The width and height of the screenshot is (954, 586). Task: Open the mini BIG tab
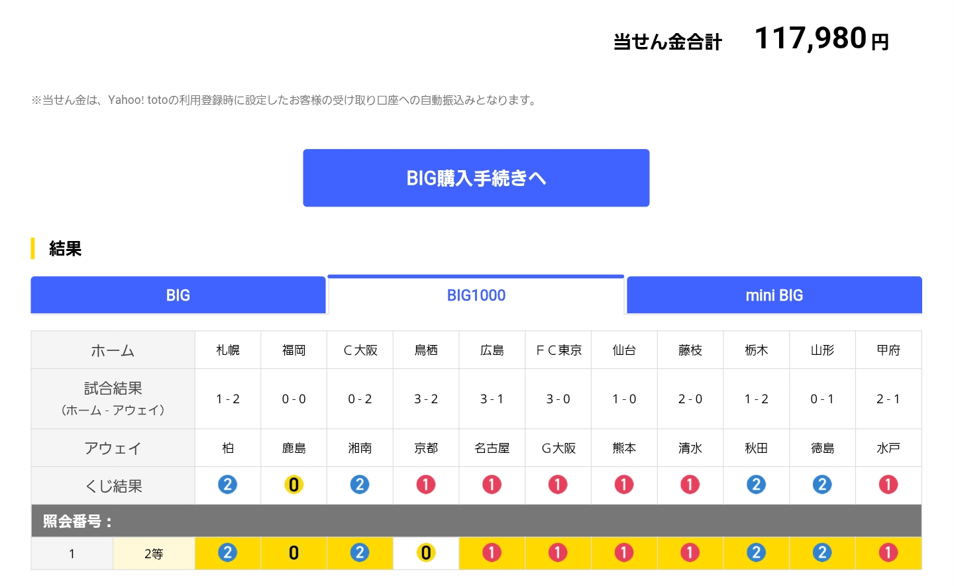click(774, 295)
